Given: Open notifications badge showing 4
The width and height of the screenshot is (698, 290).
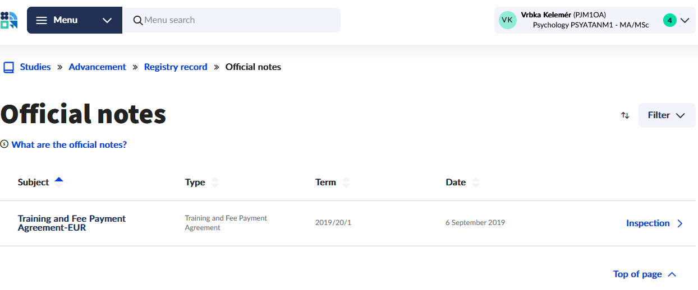Looking at the screenshot, I should (x=669, y=20).
